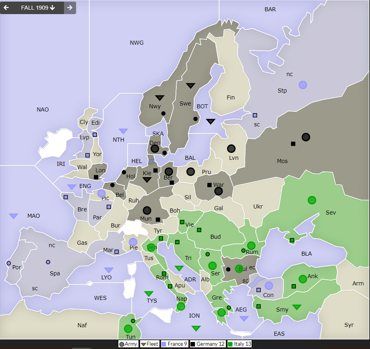Click the German fleet in Kie

click(147, 180)
